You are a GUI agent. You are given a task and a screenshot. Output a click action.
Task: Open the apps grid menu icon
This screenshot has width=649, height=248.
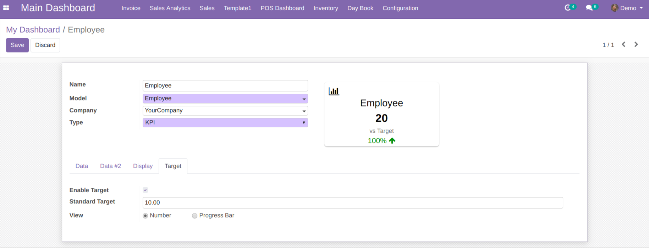(6, 8)
